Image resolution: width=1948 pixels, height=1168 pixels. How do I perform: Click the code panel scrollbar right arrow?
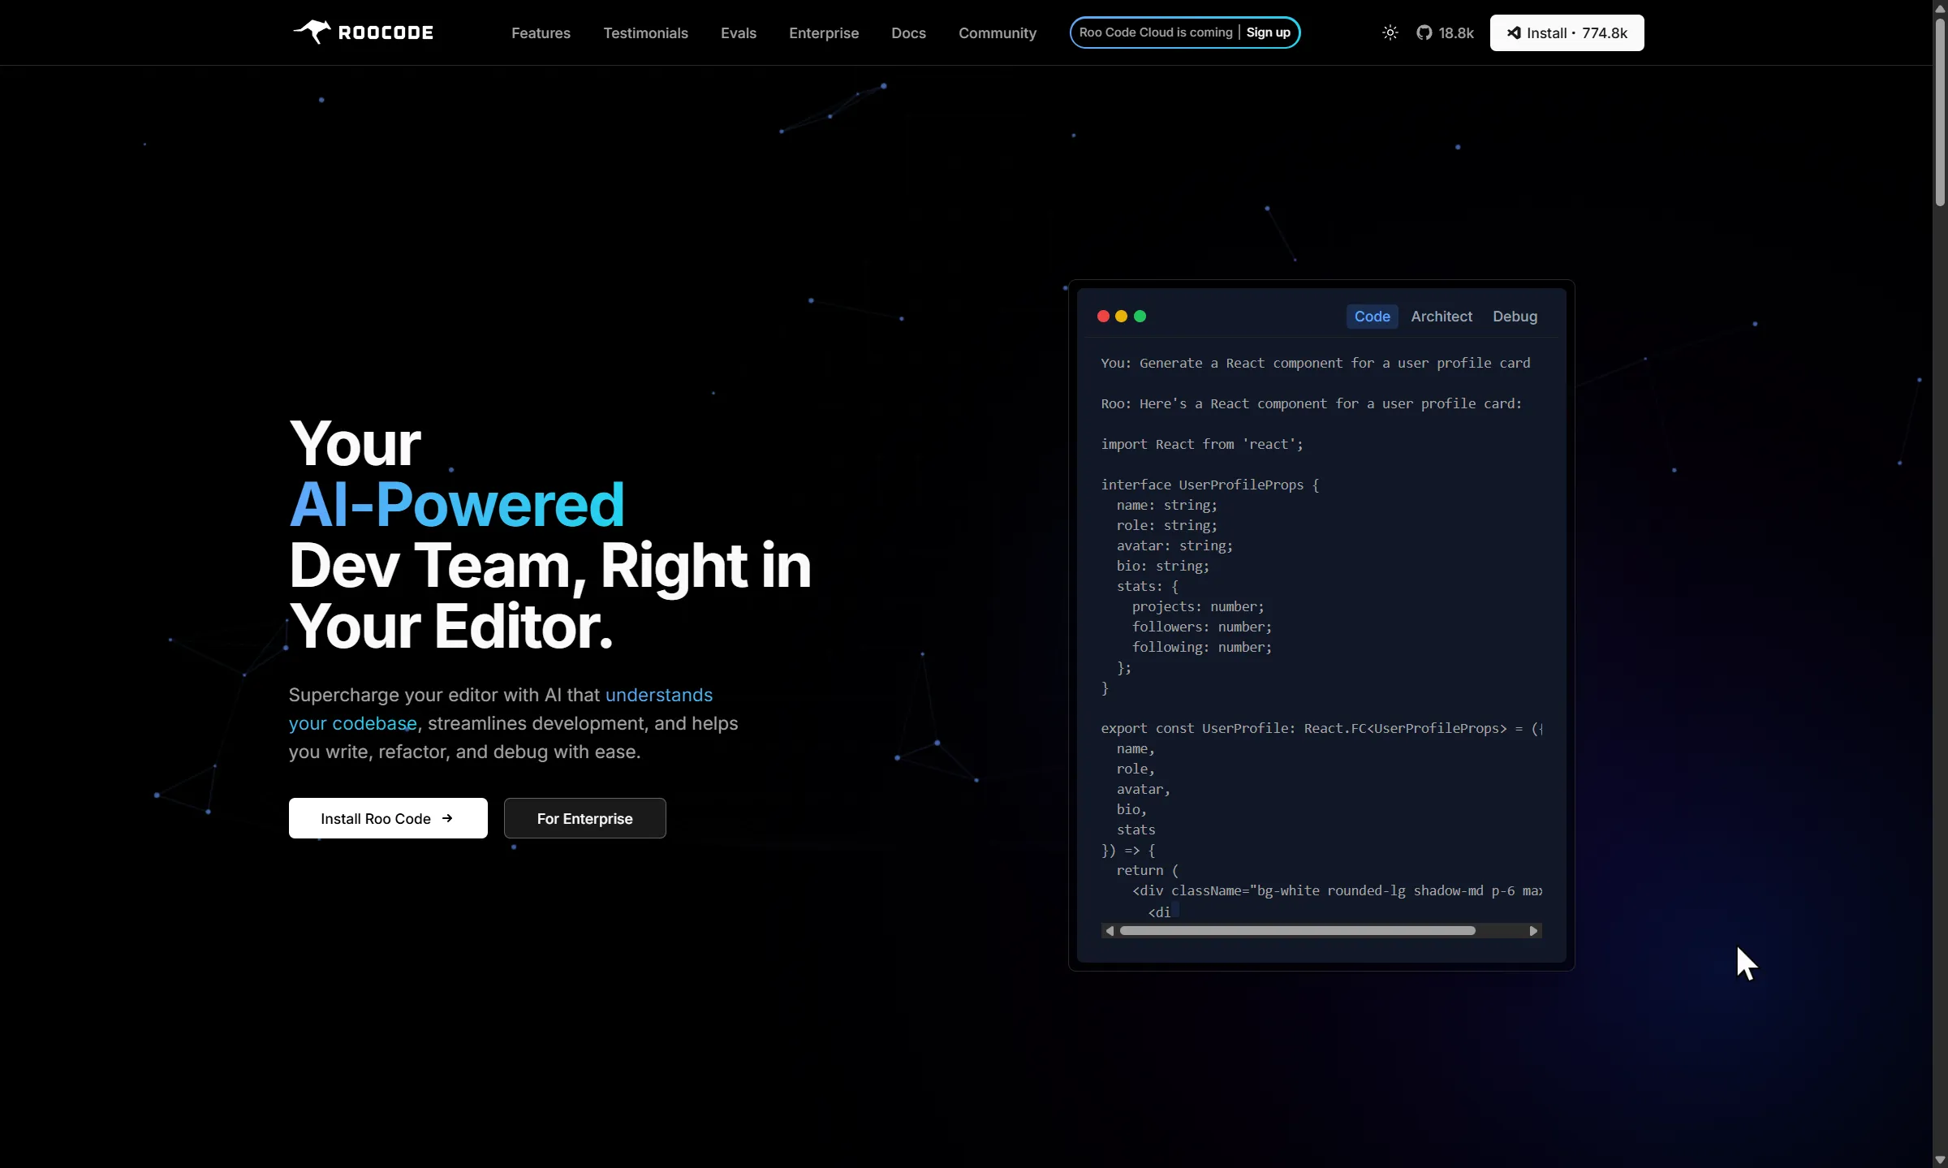pos(1533,931)
